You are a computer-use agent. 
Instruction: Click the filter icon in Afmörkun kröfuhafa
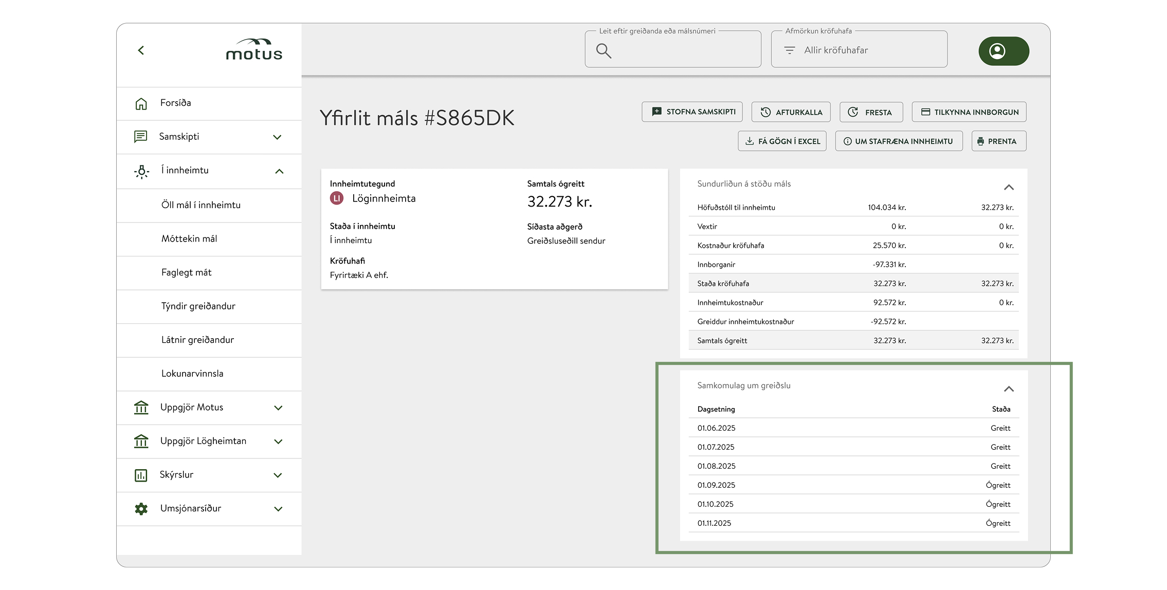coord(790,50)
